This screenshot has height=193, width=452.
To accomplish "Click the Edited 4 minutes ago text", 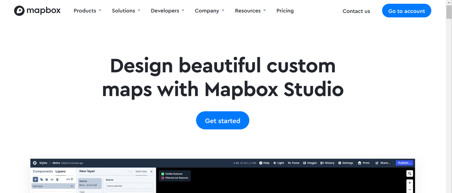I will click(72, 163).
